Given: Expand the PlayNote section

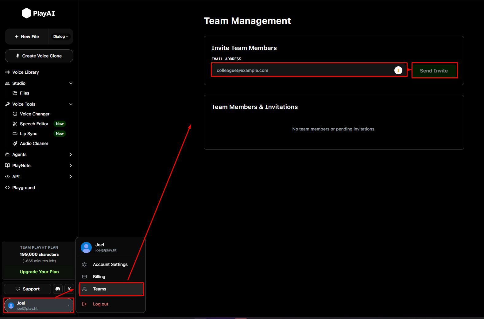Looking at the screenshot, I should (71, 165).
